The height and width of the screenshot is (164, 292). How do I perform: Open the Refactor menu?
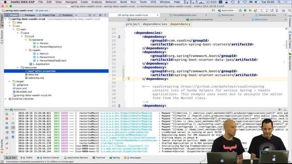[x=111, y=2]
